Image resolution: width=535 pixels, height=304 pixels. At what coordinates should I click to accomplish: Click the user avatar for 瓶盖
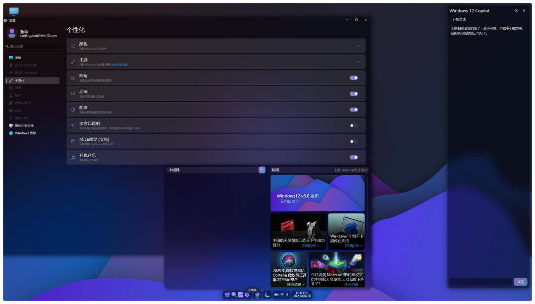tap(12, 33)
